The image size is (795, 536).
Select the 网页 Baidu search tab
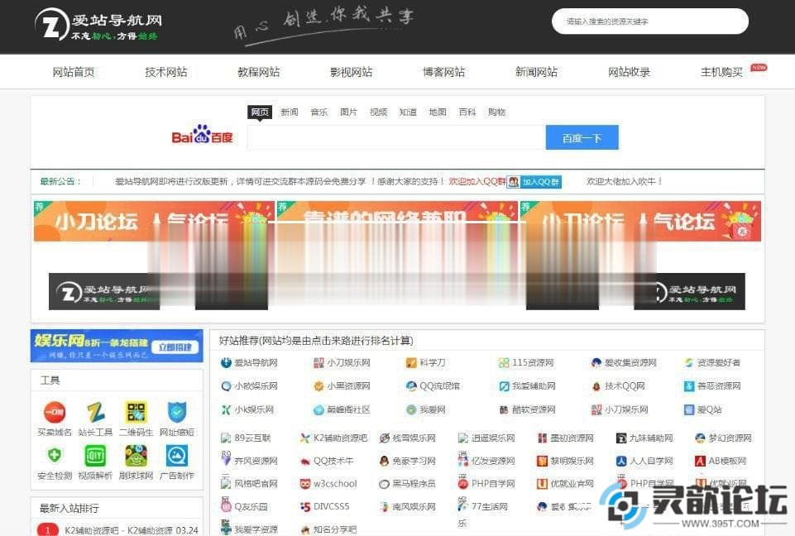pyautogui.click(x=260, y=112)
